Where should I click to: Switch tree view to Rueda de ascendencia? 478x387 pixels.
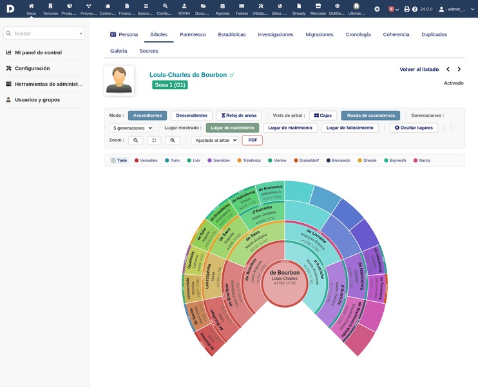(x=370, y=115)
